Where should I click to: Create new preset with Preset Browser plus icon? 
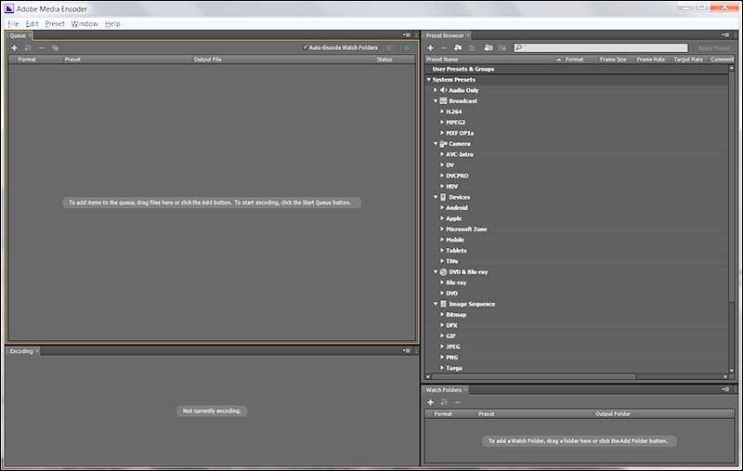pyautogui.click(x=430, y=48)
